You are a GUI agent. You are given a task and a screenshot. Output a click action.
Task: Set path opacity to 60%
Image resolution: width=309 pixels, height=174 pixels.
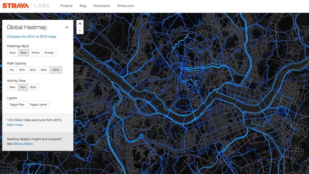[33, 70]
